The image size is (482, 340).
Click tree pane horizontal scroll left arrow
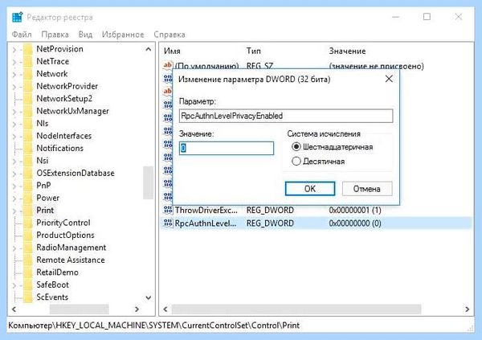tap(14, 309)
